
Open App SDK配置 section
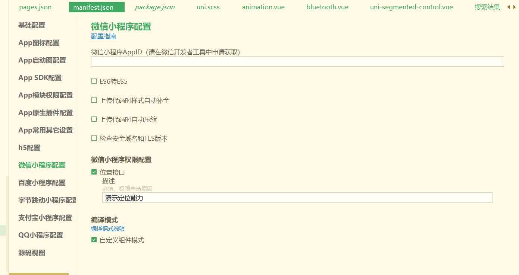40,78
